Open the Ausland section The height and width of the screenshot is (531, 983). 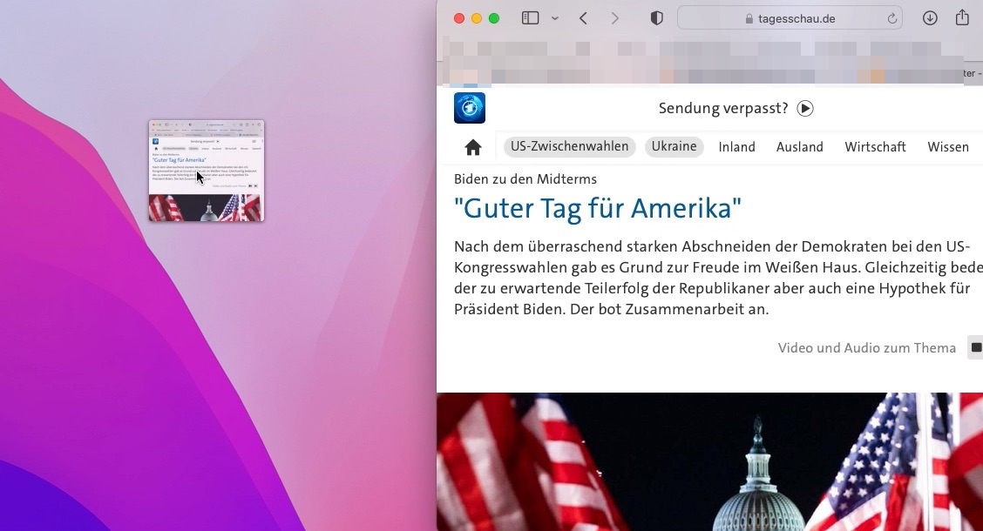(x=800, y=147)
